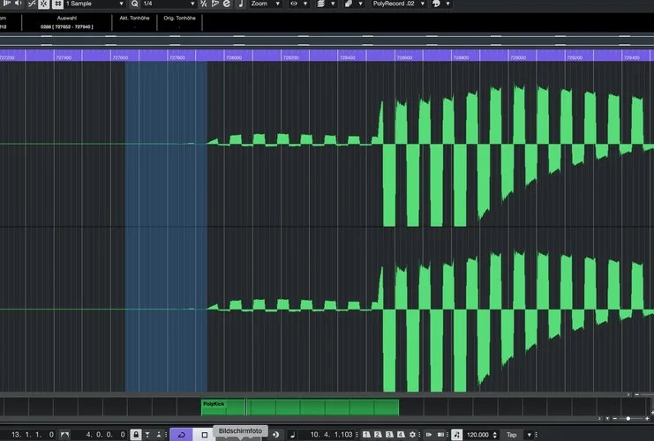
Task: Click marker button 3 in transport bar
Action: pyautogui.click(x=388, y=435)
